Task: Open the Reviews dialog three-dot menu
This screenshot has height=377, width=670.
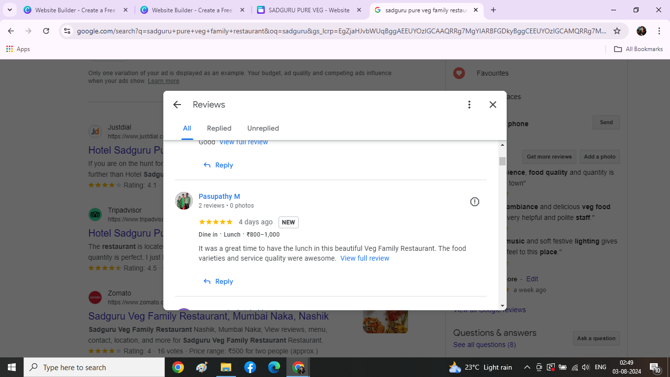Action: tap(469, 105)
